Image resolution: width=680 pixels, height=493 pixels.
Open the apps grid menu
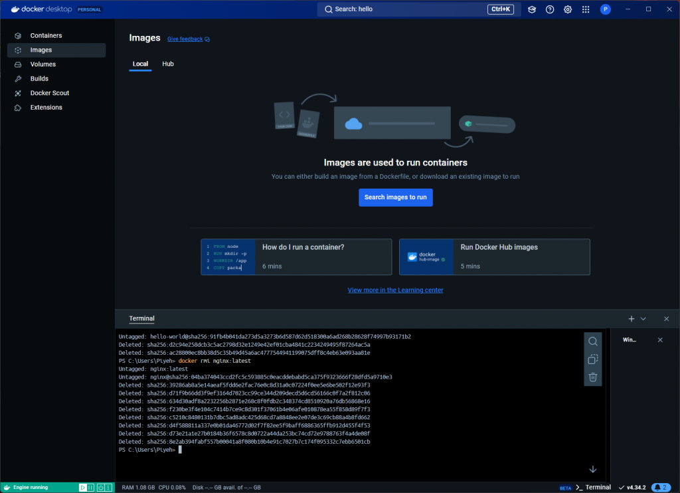pyautogui.click(x=586, y=9)
